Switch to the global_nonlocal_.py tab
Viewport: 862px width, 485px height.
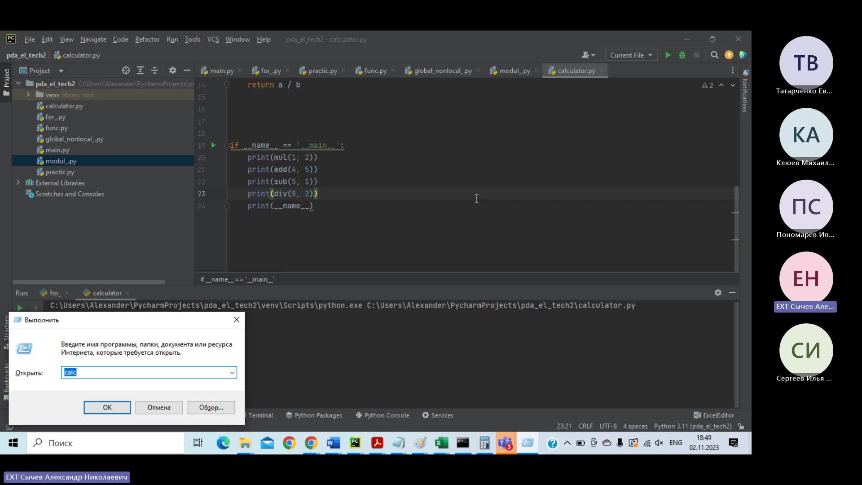442,71
